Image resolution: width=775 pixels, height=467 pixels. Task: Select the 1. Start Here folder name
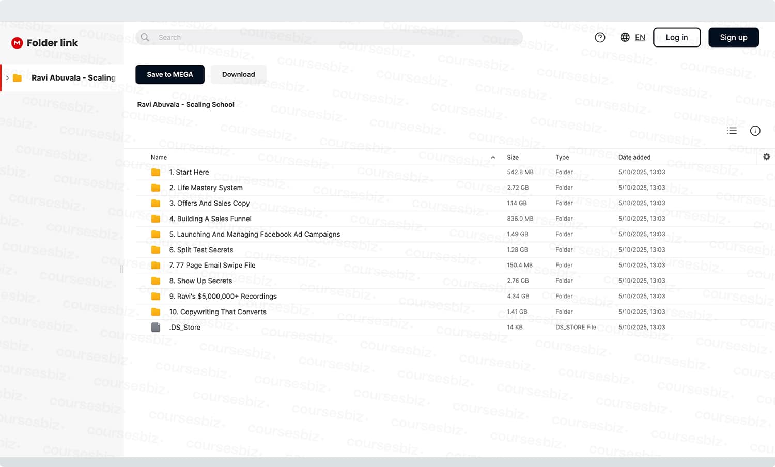(189, 172)
